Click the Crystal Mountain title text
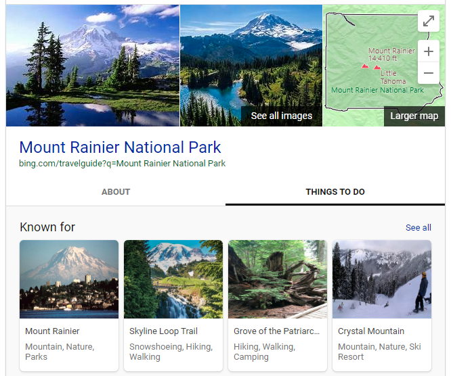The height and width of the screenshot is (376, 451). [x=371, y=331]
